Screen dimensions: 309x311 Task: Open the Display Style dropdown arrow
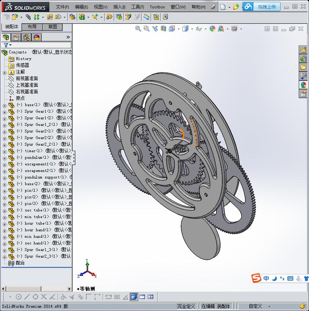tap(192, 29)
